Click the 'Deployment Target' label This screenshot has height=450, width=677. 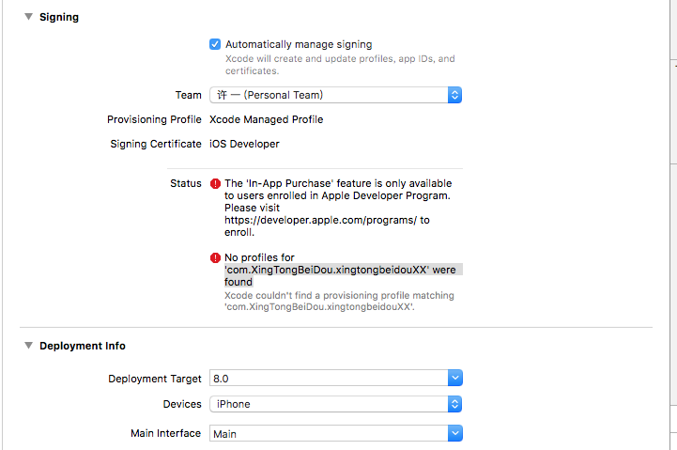[x=155, y=379]
